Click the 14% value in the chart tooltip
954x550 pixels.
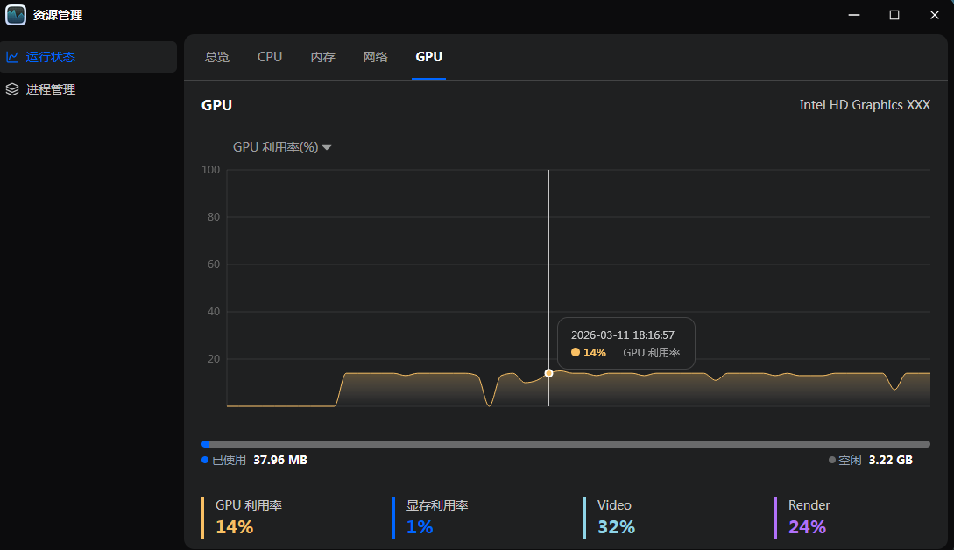tap(595, 353)
